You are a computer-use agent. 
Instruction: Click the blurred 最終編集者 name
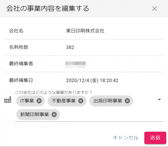75,65
